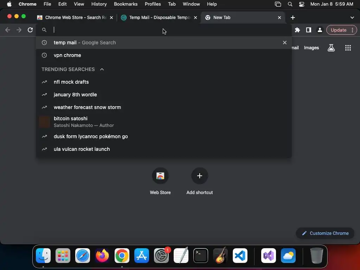Launch Safari from the Dock

pos(83,256)
